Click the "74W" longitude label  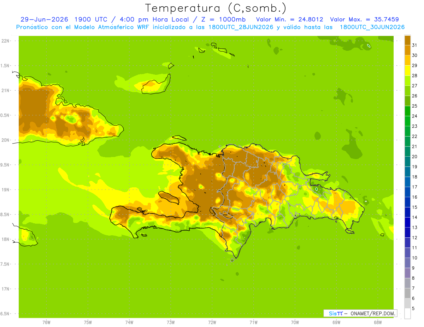click(x=129, y=322)
